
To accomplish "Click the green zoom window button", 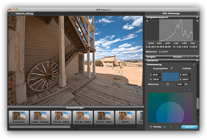I will [x=17, y=10].
